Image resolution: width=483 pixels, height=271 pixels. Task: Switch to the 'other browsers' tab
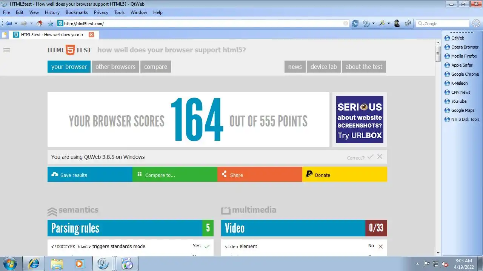tap(115, 67)
